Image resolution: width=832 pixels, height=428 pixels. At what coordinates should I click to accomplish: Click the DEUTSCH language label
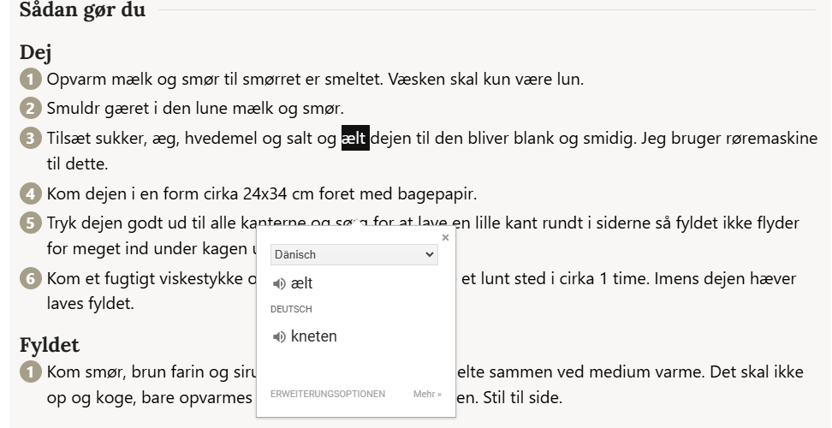pyautogui.click(x=291, y=309)
